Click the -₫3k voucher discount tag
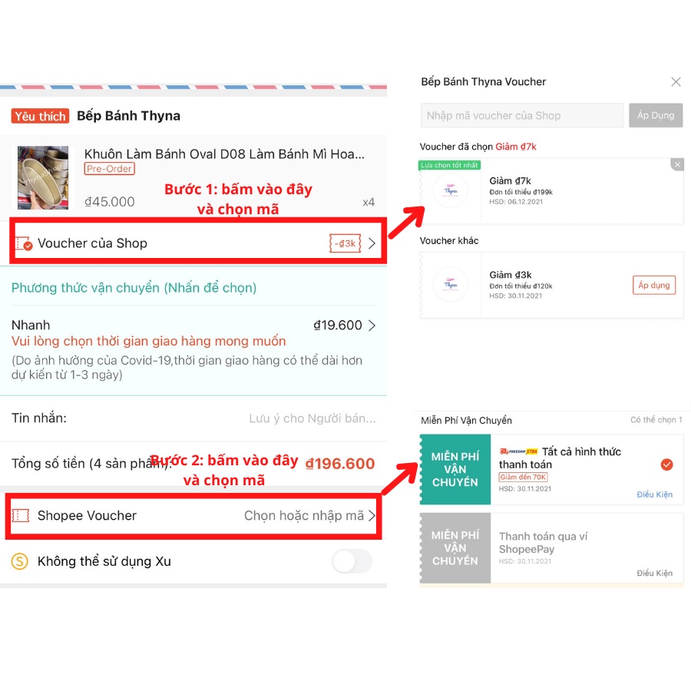This screenshot has width=691, height=691. click(345, 243)
